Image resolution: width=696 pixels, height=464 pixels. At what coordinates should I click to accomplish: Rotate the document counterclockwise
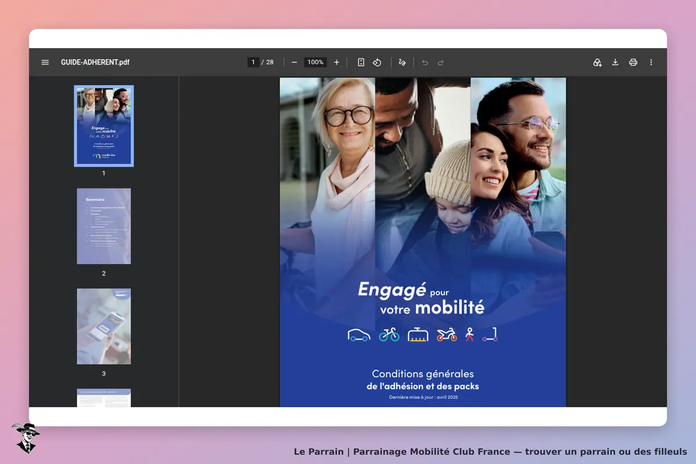point(377,62)
